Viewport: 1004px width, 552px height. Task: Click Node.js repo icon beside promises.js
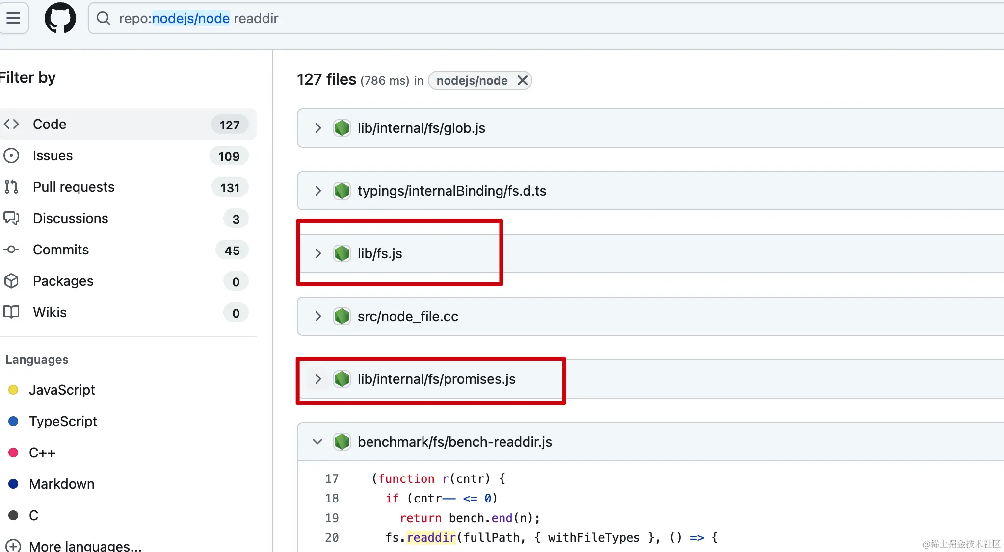coord(342,379)
